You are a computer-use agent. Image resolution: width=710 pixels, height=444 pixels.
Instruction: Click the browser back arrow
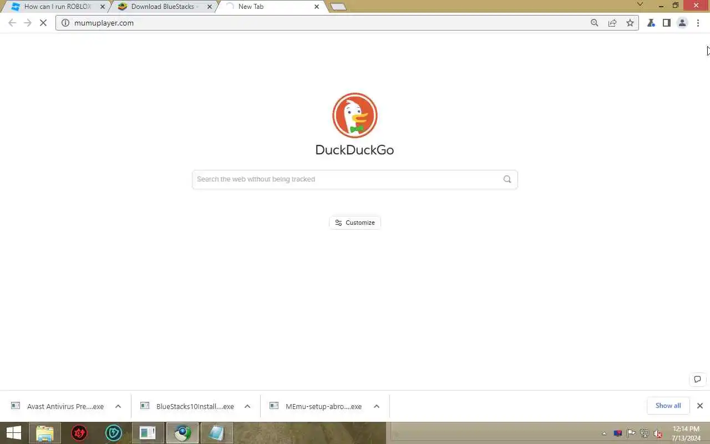[12, 23]
